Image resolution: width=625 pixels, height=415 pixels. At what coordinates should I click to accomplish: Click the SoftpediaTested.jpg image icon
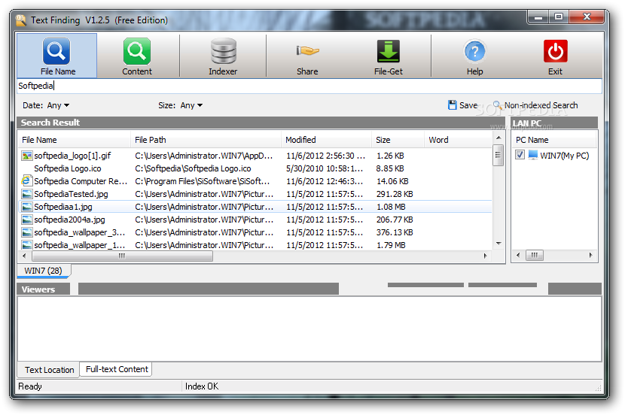coord(26,194)
